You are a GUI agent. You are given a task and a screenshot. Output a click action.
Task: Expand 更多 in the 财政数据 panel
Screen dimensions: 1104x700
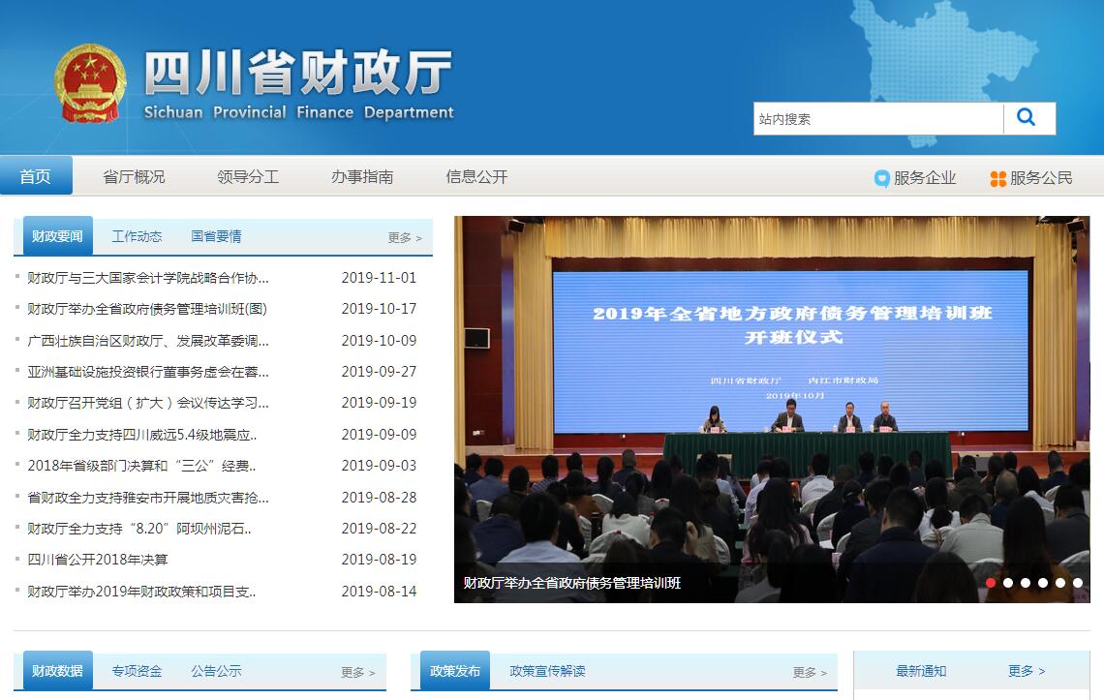pos(356,672)
